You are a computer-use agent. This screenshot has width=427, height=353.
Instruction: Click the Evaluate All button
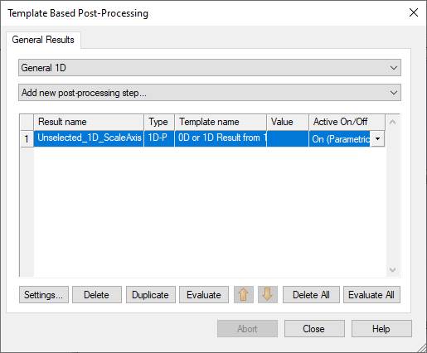371,295
